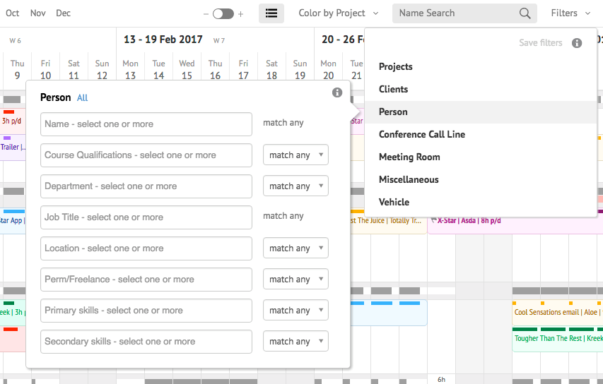Open match any dropdown for Course Qualifications
The height and width of the screenshot is (384, 603).
click(x=295, y=155)
